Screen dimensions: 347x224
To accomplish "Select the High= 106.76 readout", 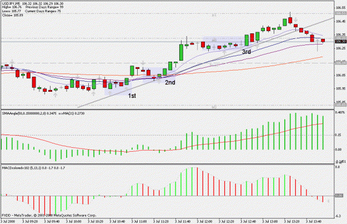I will point(12,7).
